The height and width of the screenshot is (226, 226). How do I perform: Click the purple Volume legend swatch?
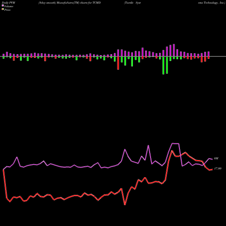(3, 6)
